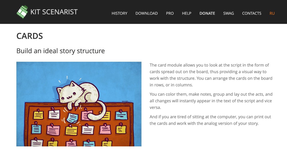
Task: Open the HISTORY menu item
Action: [119, 13]
